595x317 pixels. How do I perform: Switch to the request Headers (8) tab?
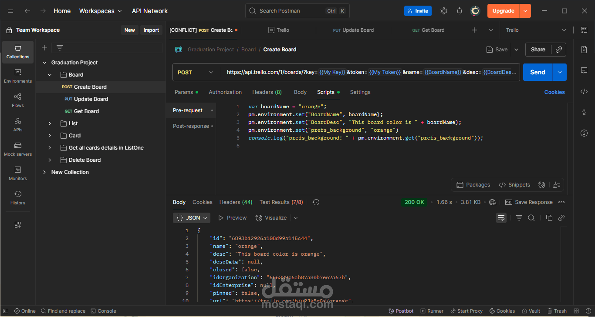[267, 92]
